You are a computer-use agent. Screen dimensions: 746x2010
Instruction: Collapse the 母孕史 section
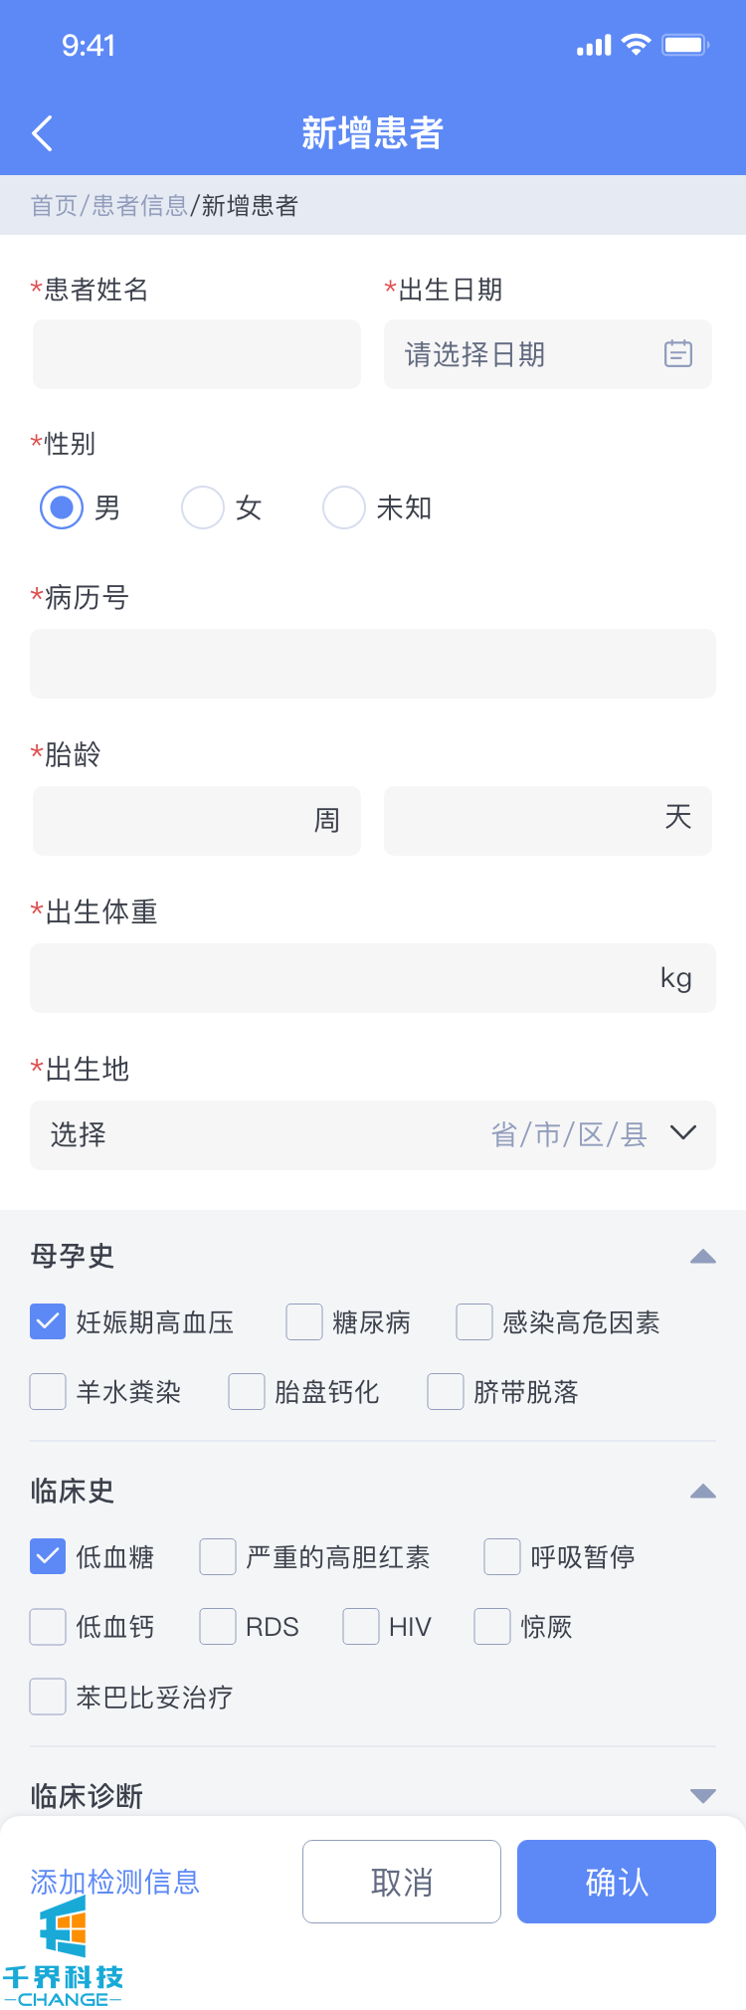tap(703, 1257)
